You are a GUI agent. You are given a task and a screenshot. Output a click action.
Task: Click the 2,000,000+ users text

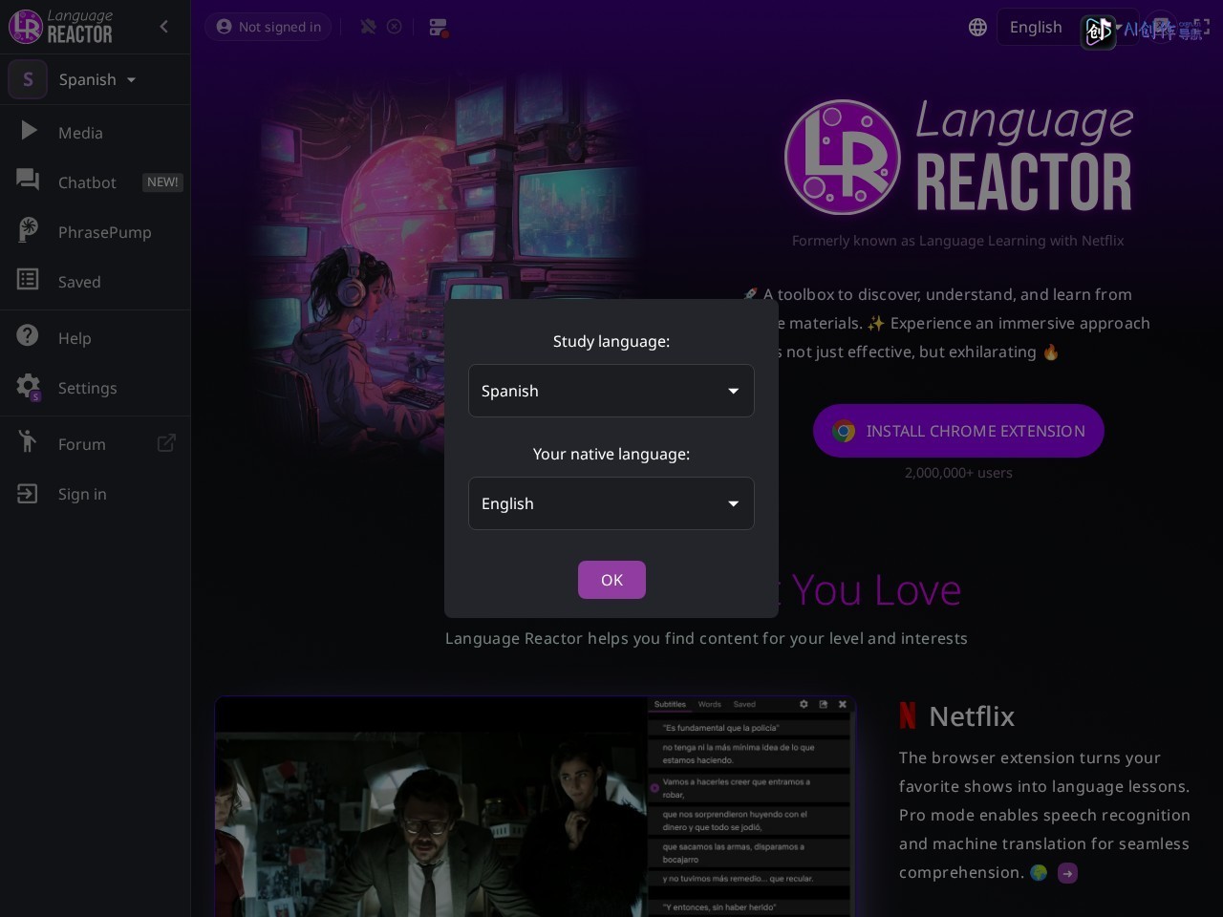pos(958,473)
